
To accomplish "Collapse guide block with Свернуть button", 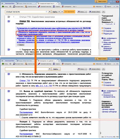I will [21, 45].
